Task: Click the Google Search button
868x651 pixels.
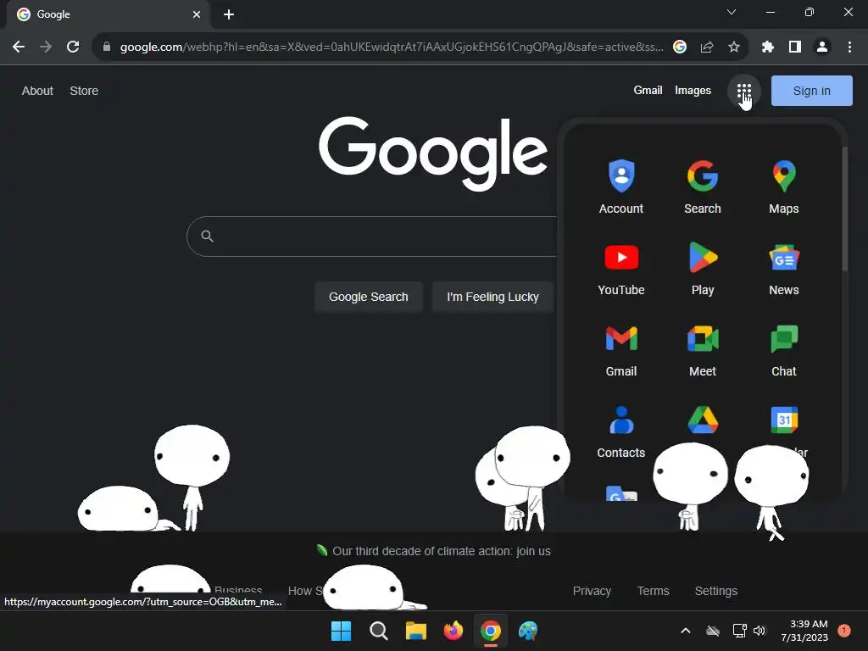Action: click(369, 297)
